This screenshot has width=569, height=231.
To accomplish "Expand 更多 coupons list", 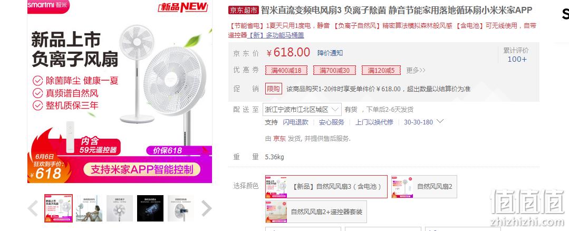I will point(416,70).
